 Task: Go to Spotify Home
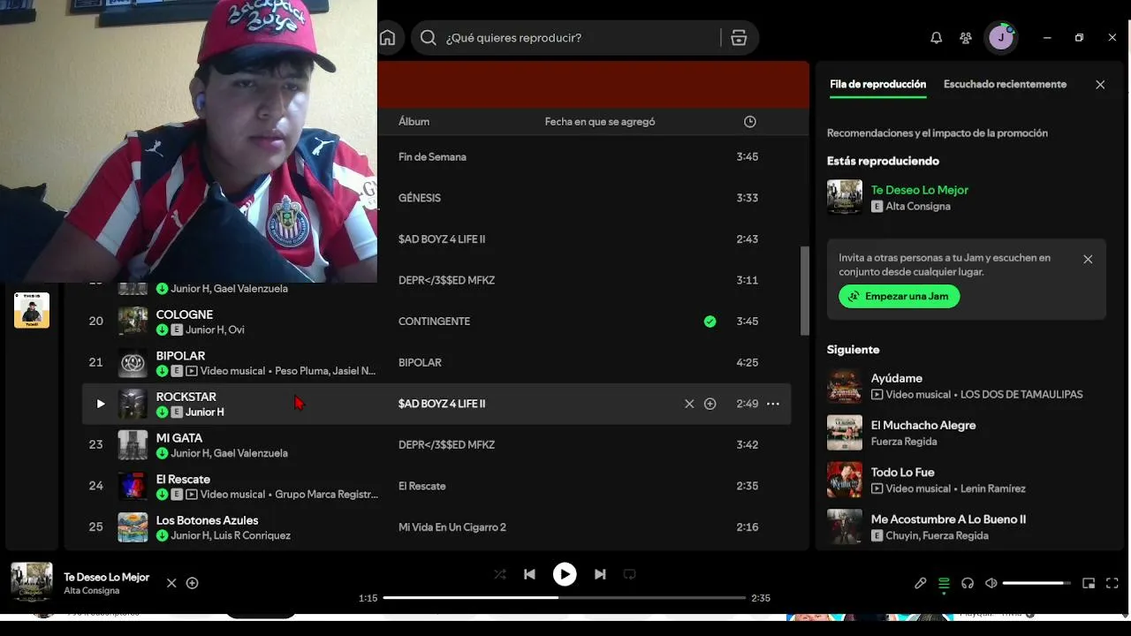pos(387,38)
